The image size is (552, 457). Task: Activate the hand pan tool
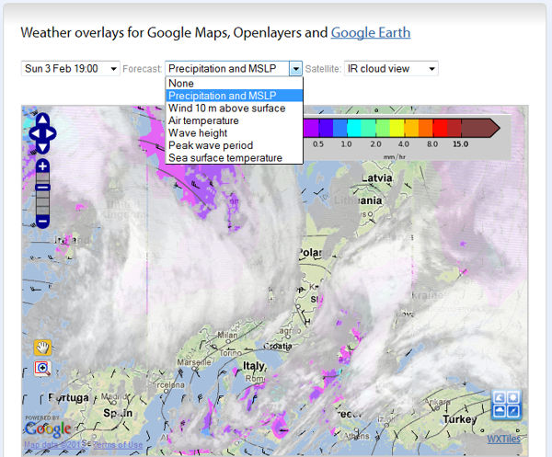tap(42, 348)
